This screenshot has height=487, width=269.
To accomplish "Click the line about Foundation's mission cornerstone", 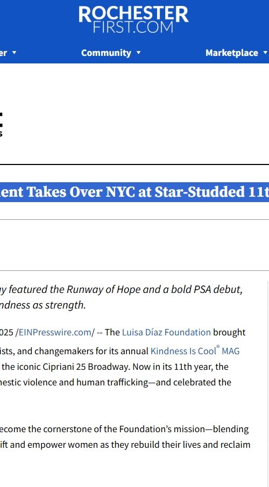I will point(124,429).
